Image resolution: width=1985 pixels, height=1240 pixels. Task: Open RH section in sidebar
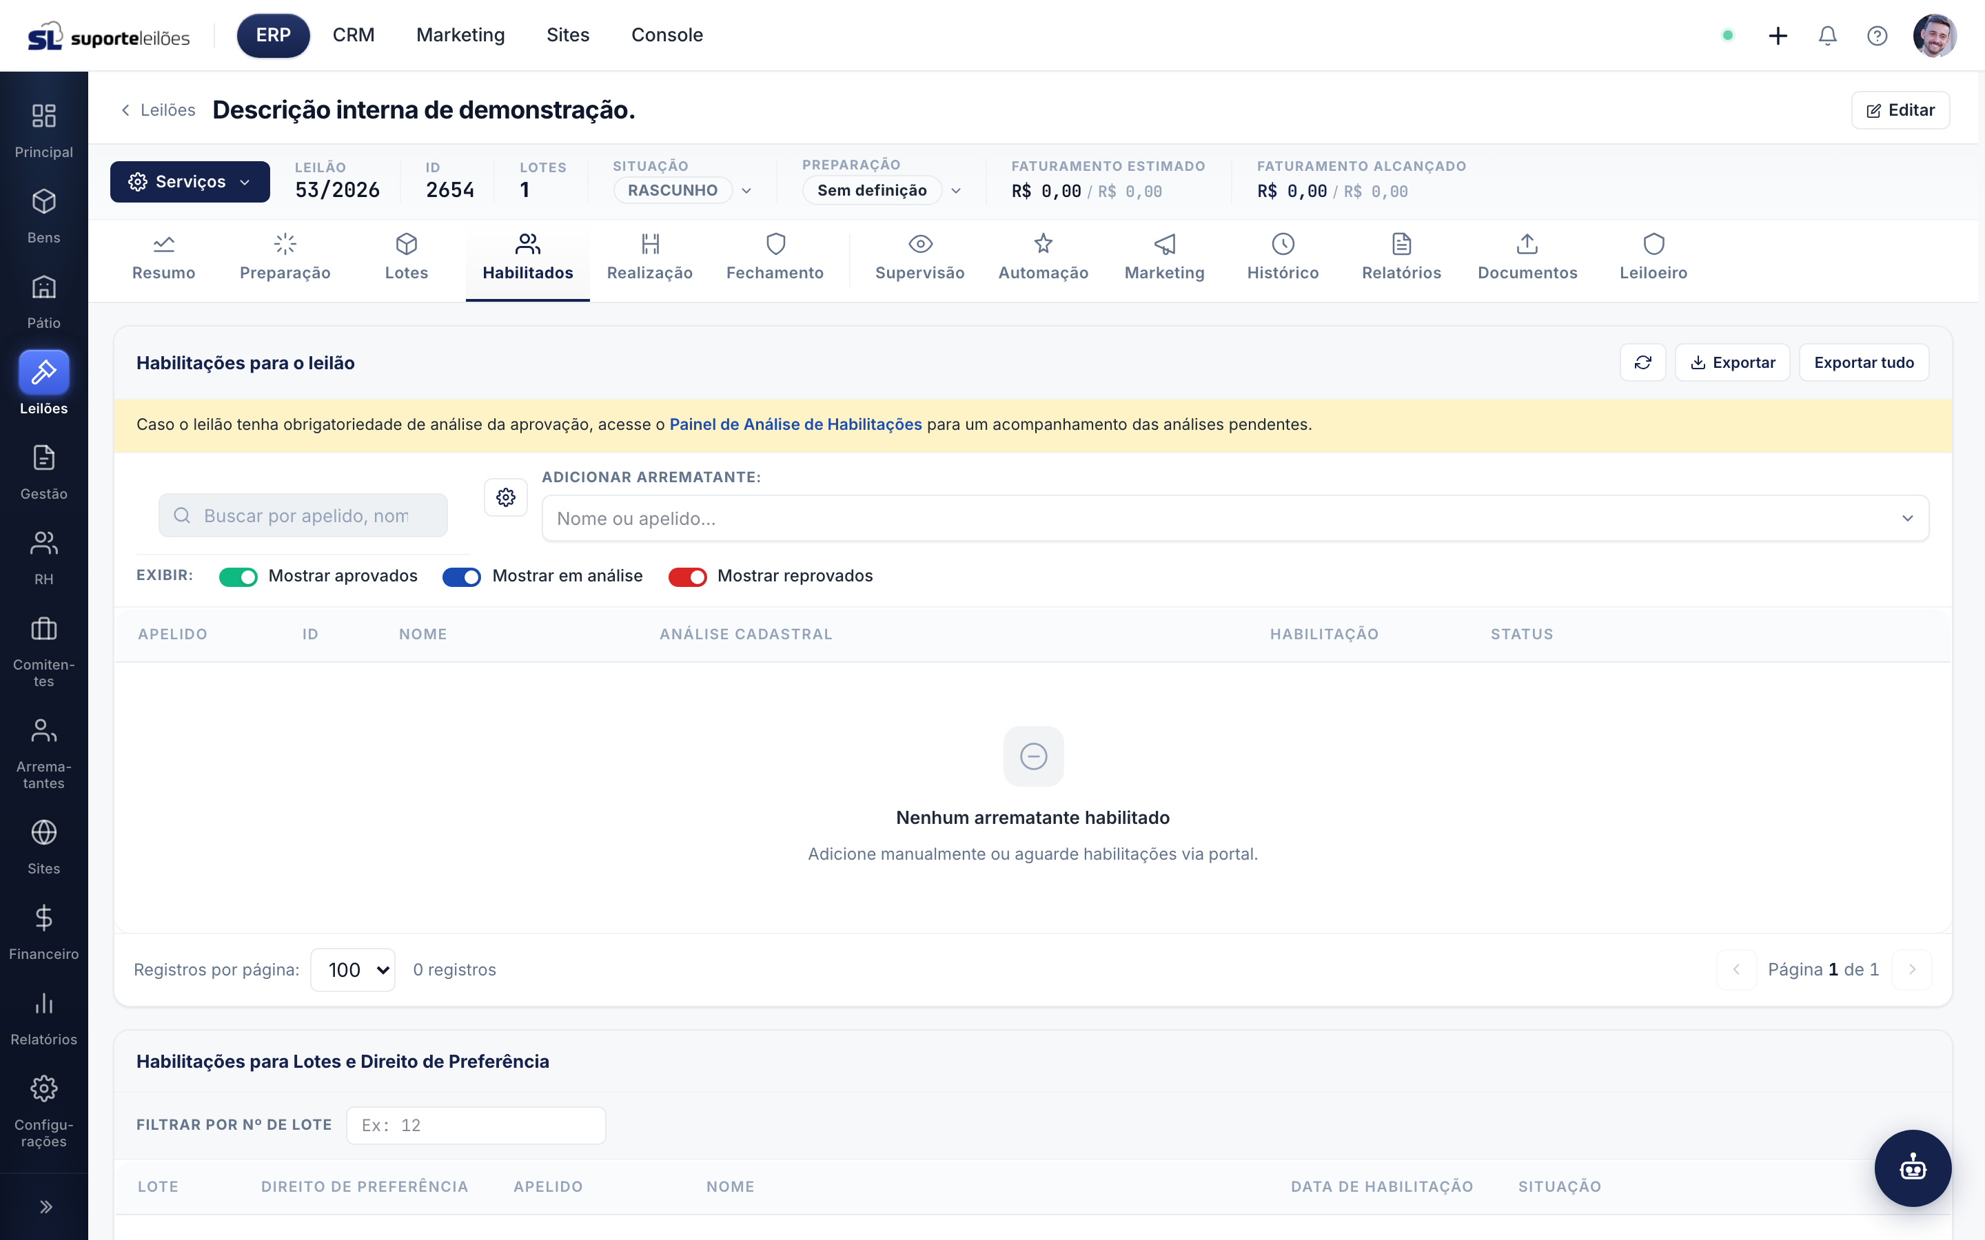tap(43, 558)
